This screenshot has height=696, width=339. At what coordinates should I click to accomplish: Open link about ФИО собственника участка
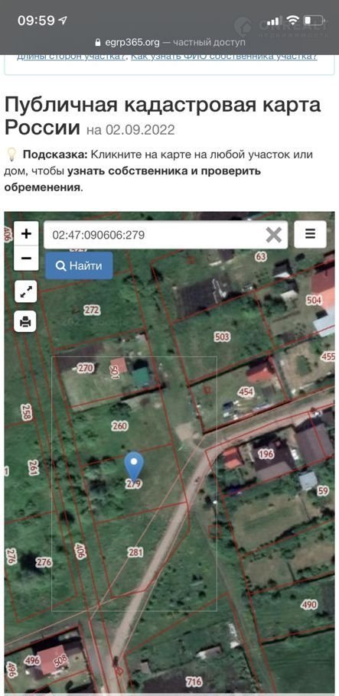(224, 57)
